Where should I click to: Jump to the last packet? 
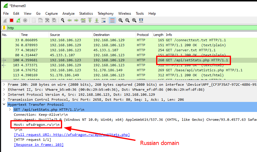[97, 20]
